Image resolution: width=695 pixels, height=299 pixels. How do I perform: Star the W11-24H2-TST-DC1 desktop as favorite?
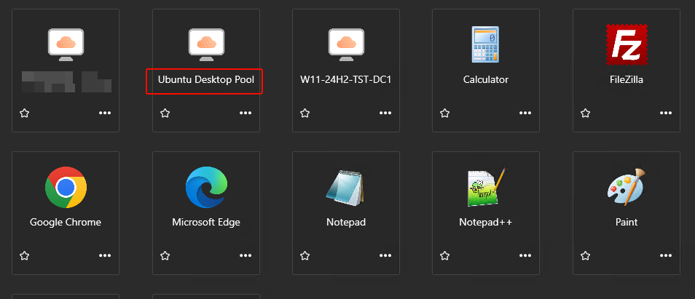pyautogui.click(x=305, y=113)
